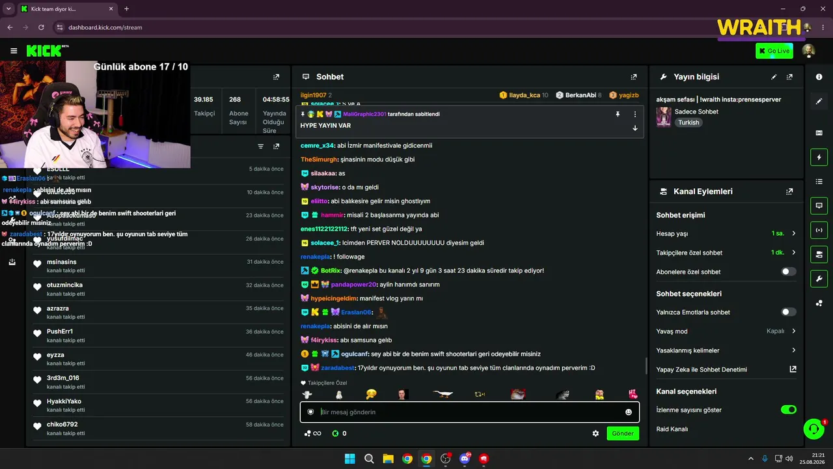
Task: Open Discord from taskbar
Action: tap(465, 459)
